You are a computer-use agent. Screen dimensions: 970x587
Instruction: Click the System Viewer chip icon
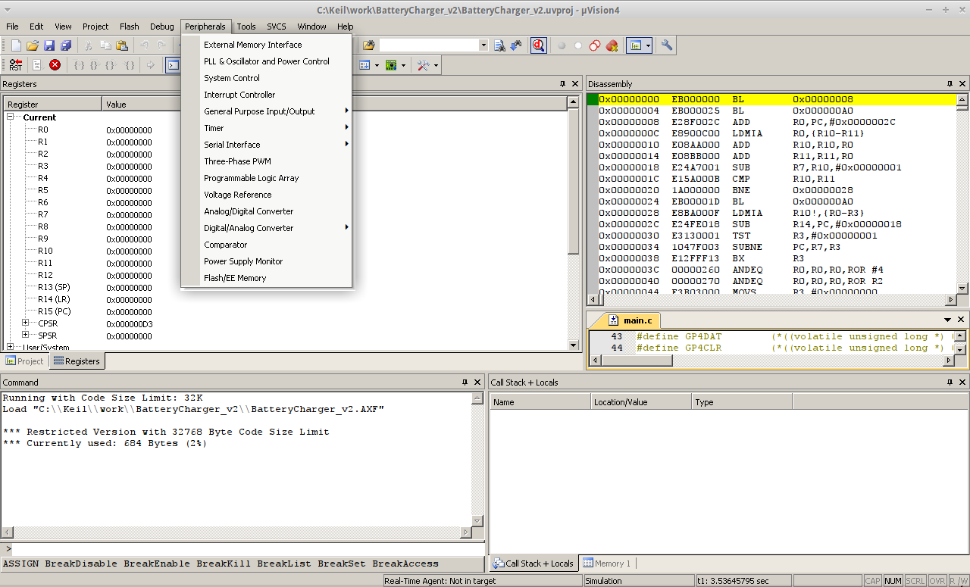[x=391, y=65]
